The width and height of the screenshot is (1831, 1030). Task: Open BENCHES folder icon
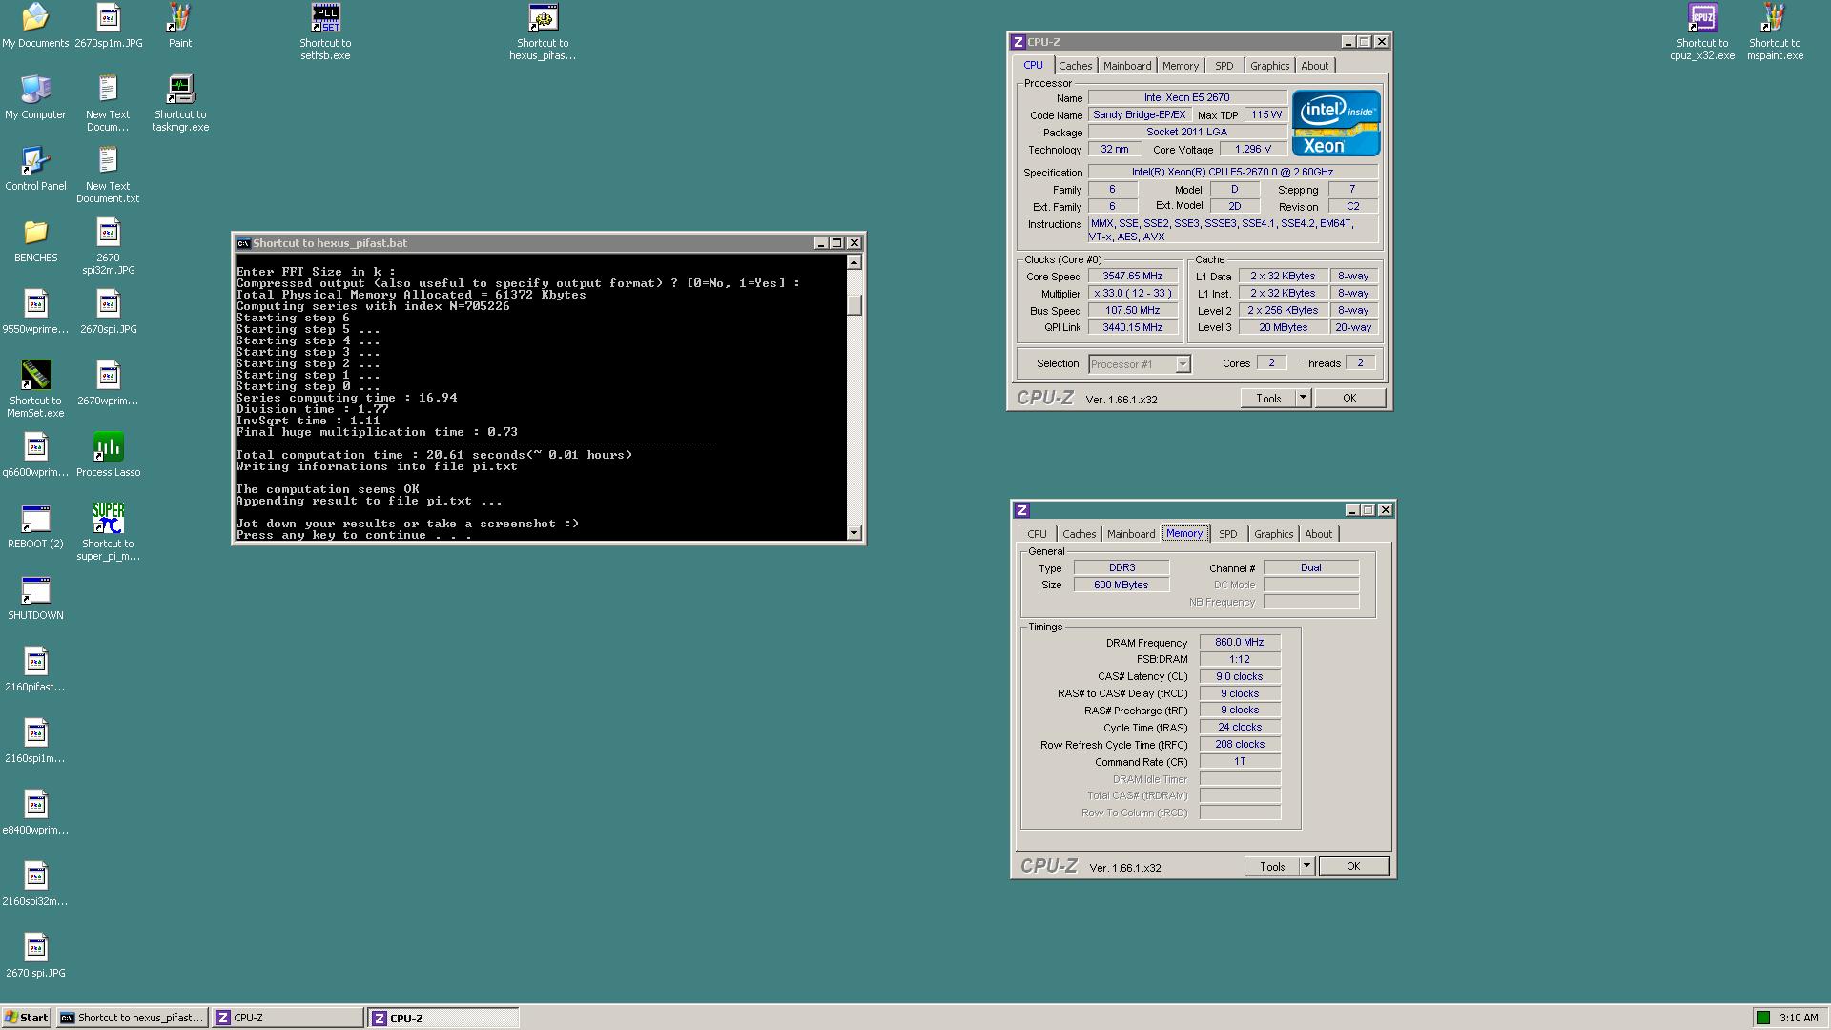coord(35,240)
